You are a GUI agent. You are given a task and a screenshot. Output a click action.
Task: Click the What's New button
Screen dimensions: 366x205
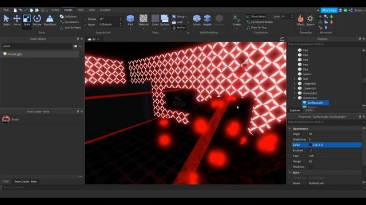pyautogui.click(x=329, y=10)
